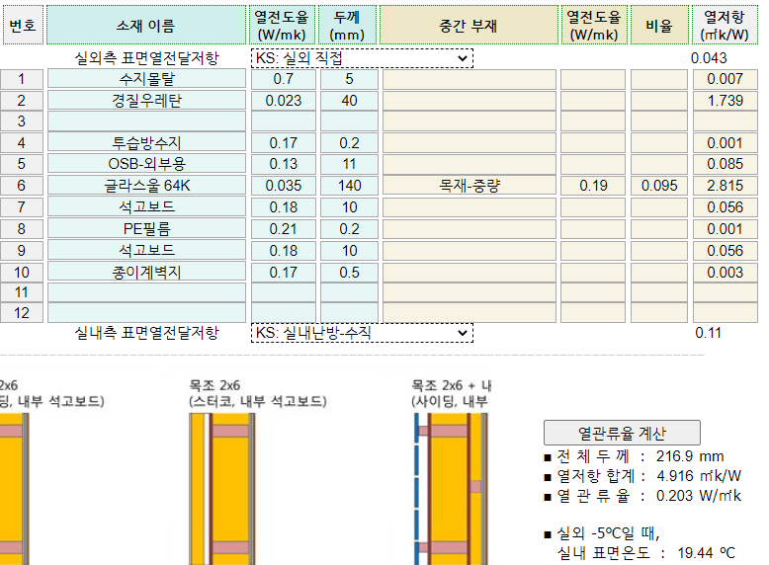Select the ratio field showing 0.095

click(x=658, y=186)
